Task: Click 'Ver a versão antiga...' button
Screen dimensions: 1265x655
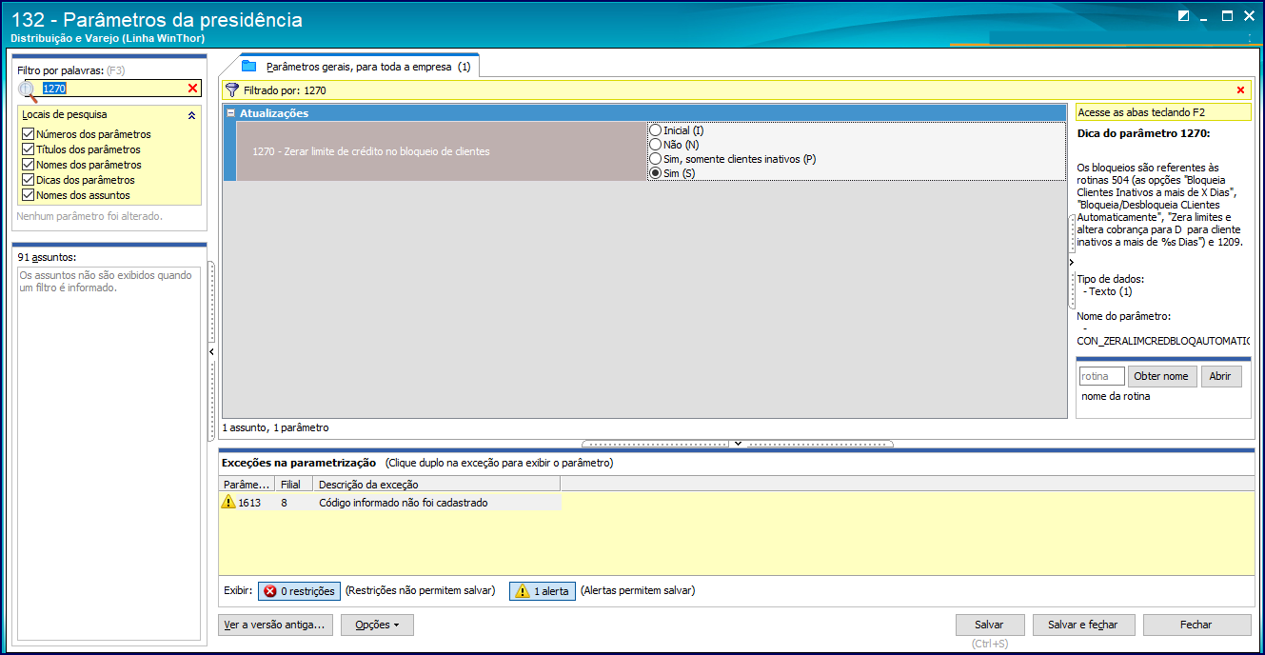Action: point(275,625)
